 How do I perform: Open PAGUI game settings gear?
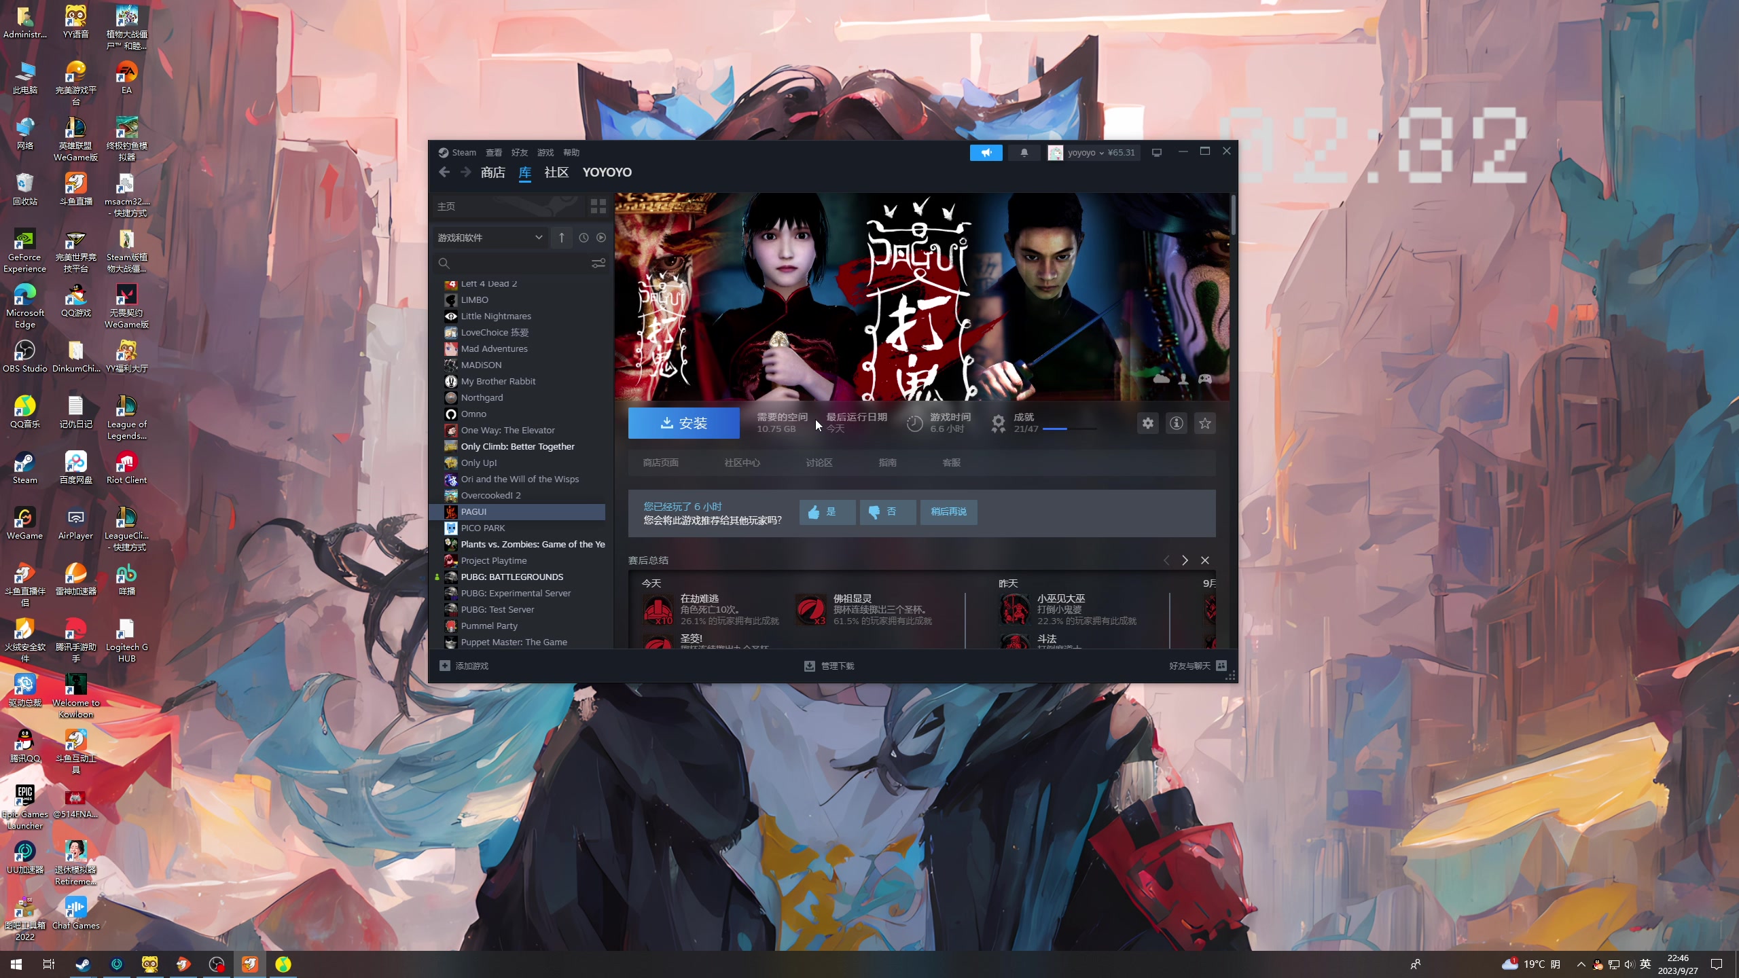1147,423
